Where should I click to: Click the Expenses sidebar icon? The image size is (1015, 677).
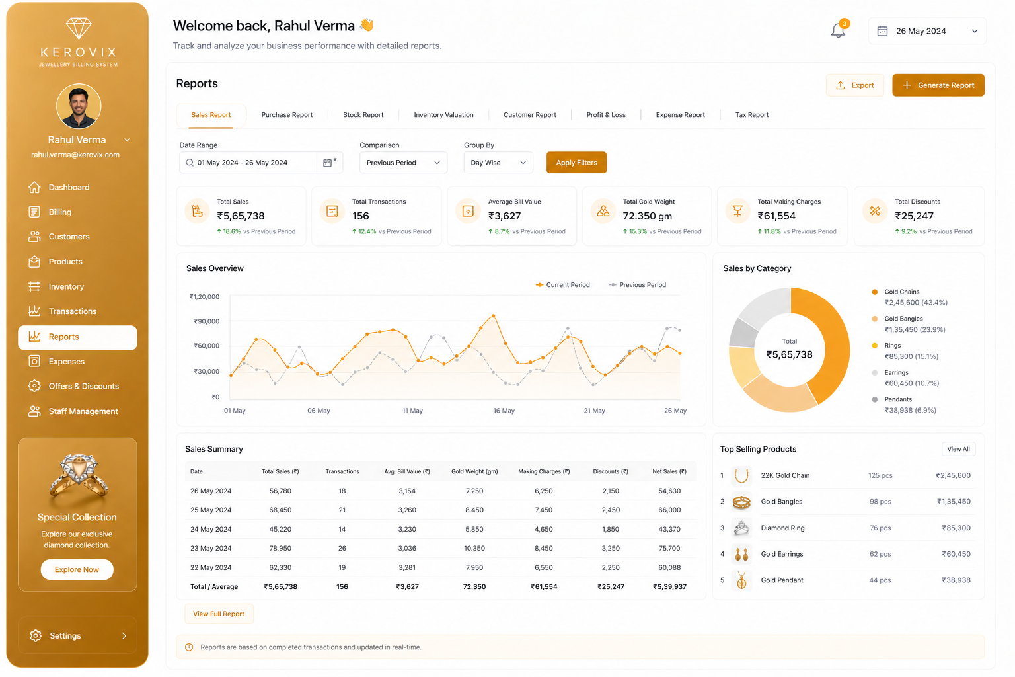tap(34, 361)
